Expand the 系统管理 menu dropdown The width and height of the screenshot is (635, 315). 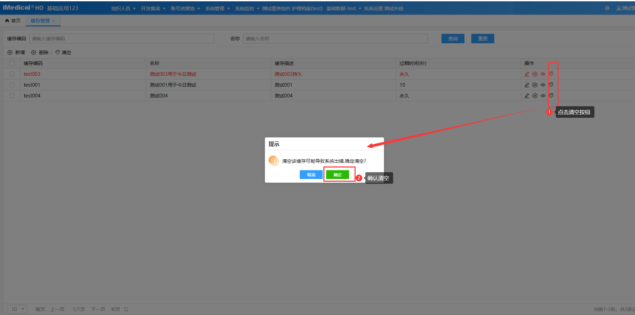pyautogui.click(x=217, y=8)
